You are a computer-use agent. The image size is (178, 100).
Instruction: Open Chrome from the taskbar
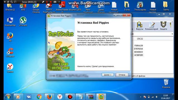point(39,97)
